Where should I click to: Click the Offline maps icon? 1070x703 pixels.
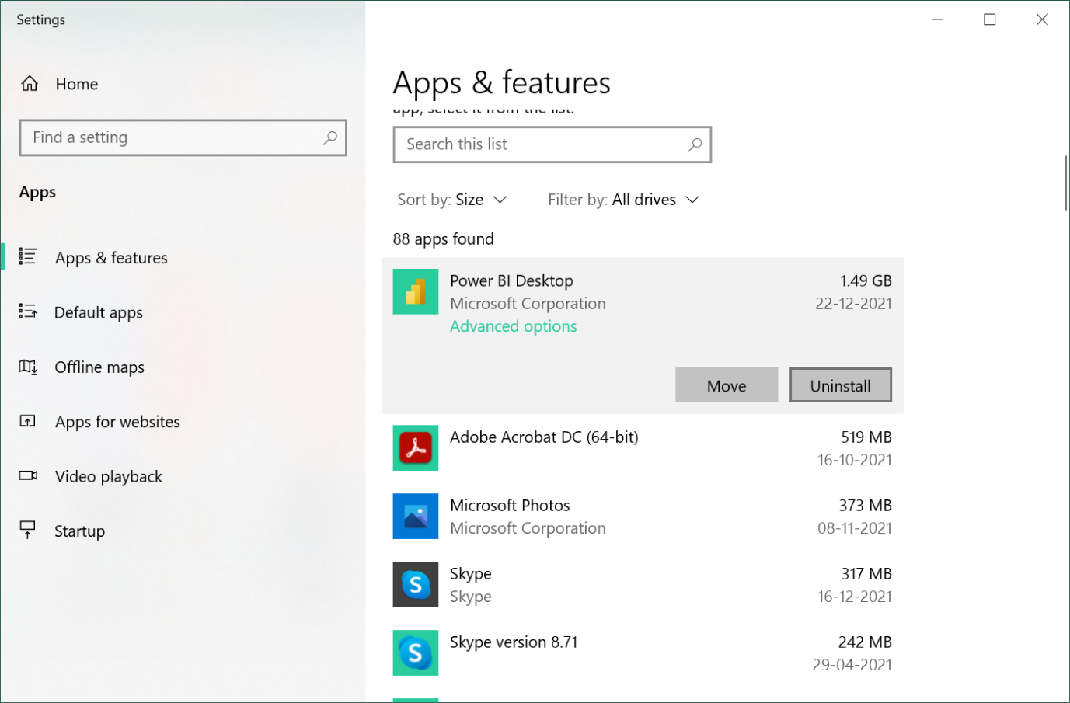tap(28, 367)
